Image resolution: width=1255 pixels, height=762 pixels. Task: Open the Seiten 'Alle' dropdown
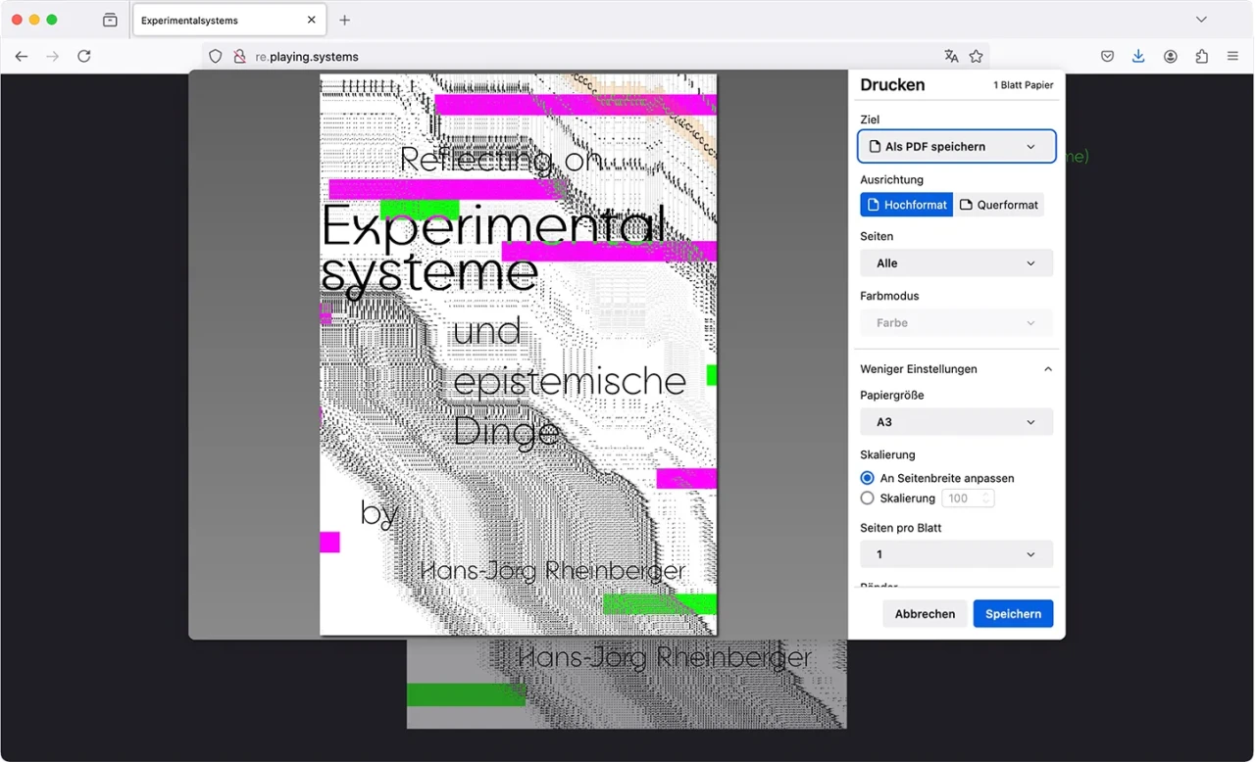(956, 263)
